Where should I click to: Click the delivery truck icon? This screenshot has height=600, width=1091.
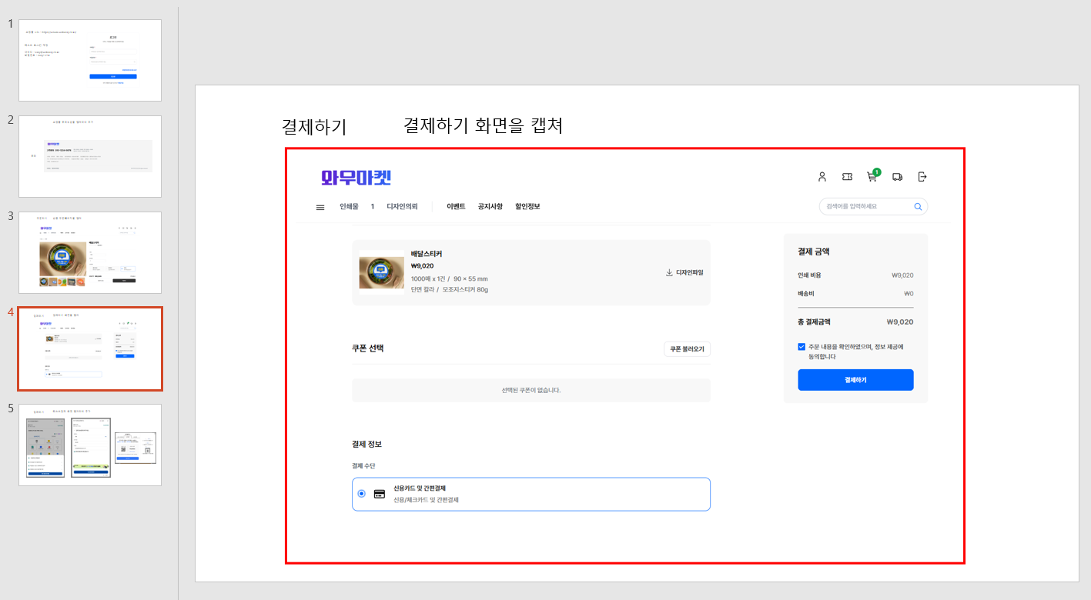coord(897,177)
